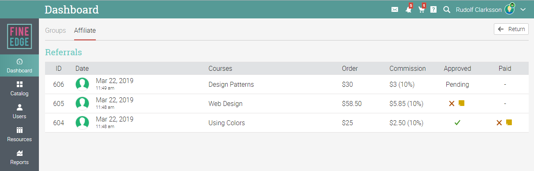Screen dimensions: 534x171
Task: Expand the user menu chevron
Action: point(523,9)
